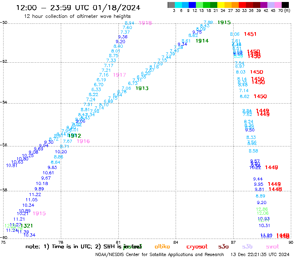Click the wave height value '10.18'
This screenshot has width=294, height=258.
pos(42,184)
